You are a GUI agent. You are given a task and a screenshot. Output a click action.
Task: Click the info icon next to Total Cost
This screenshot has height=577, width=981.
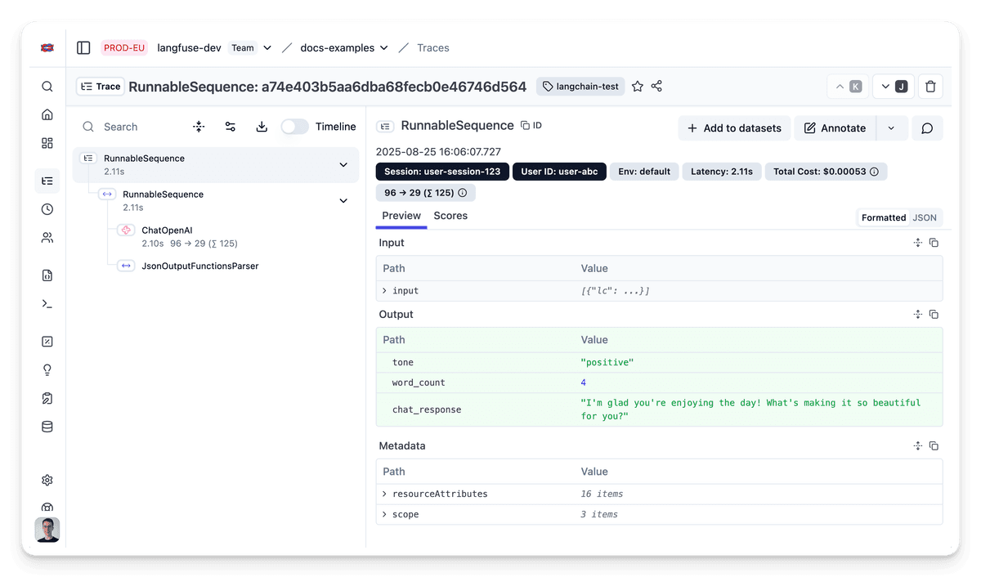coord(874,172)
